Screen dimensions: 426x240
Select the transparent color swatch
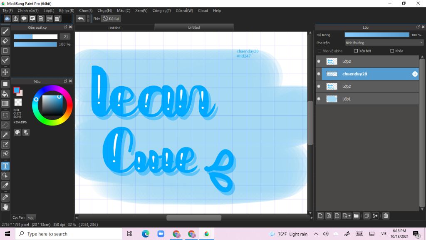coord(18,102)
